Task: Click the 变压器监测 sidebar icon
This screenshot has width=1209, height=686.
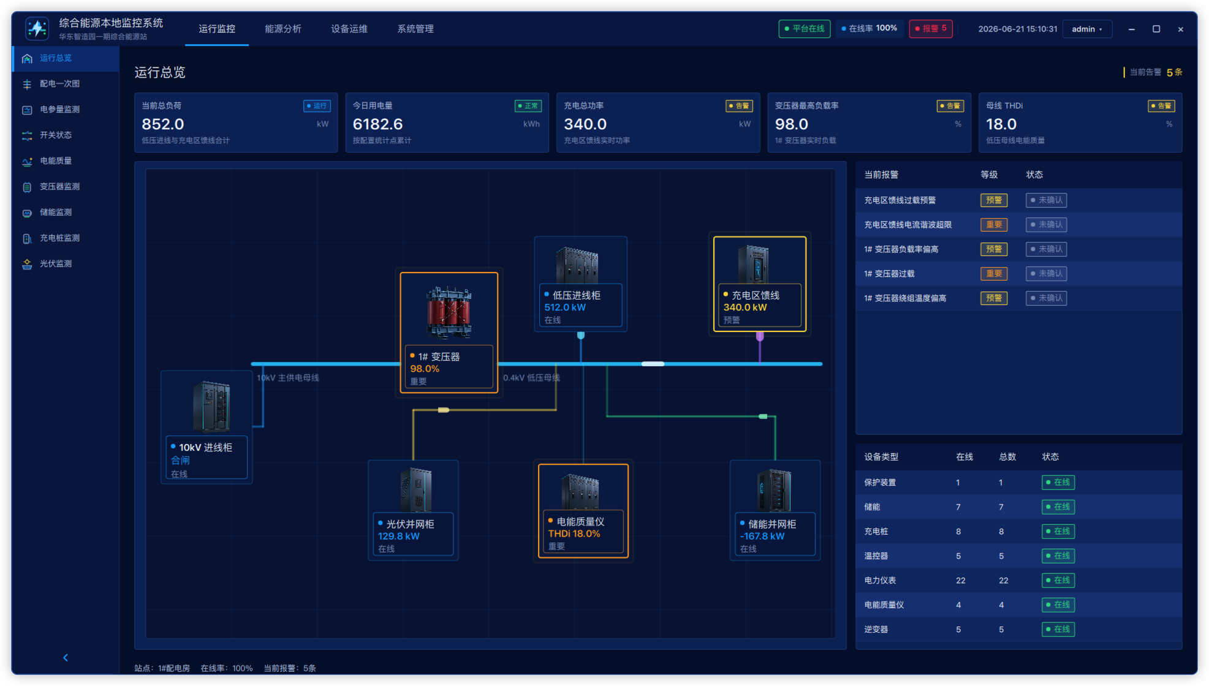Action: (x=27, y=187)
